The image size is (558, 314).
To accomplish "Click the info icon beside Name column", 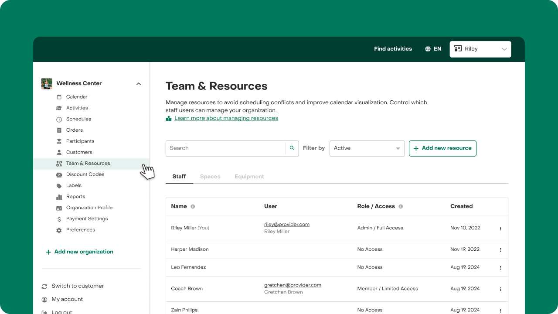I will 193,206.
